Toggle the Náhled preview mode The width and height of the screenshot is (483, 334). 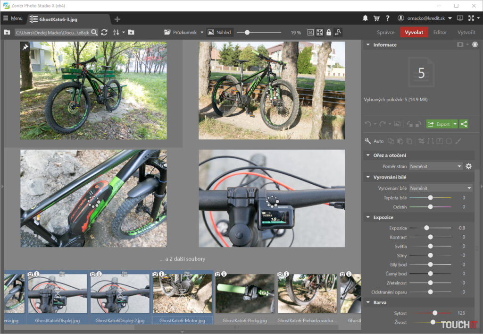point(219,32)
